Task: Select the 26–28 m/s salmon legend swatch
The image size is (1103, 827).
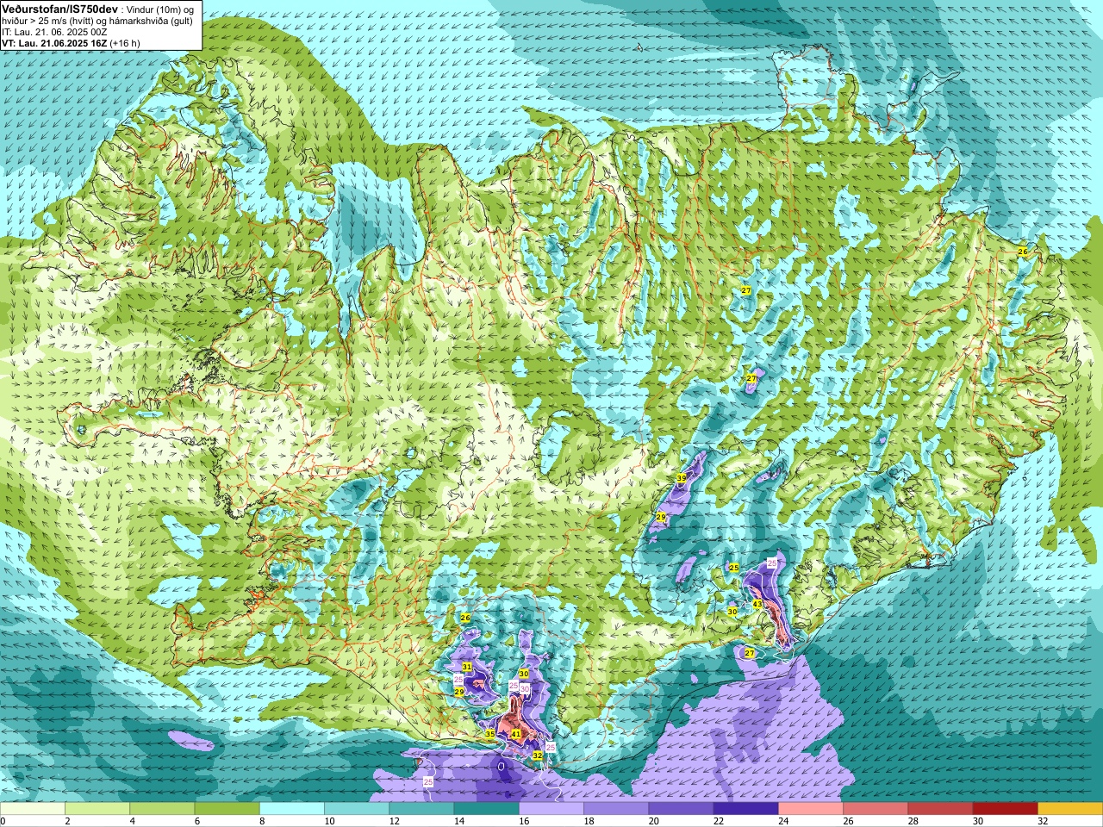Action: coord(876,809)
